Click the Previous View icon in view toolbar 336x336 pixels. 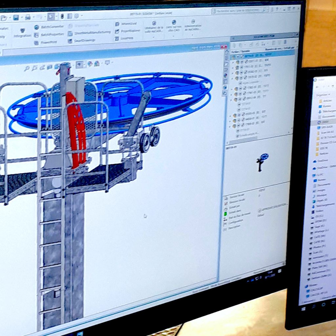(42, 68)
